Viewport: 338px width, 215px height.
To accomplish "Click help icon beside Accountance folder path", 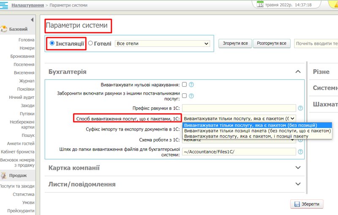I will (x=300, y=152).
